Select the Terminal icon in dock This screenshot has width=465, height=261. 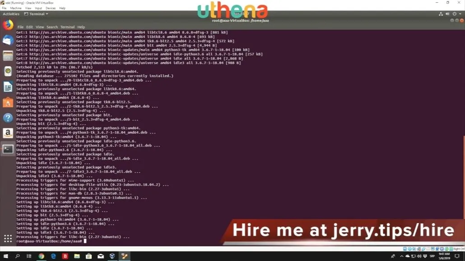[x=8, y=149]
